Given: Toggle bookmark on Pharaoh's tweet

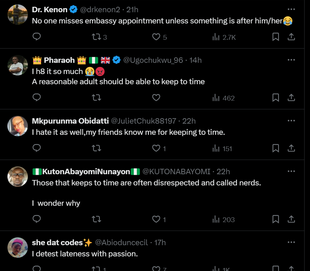Looking at the screenshot, I should 276,98.
